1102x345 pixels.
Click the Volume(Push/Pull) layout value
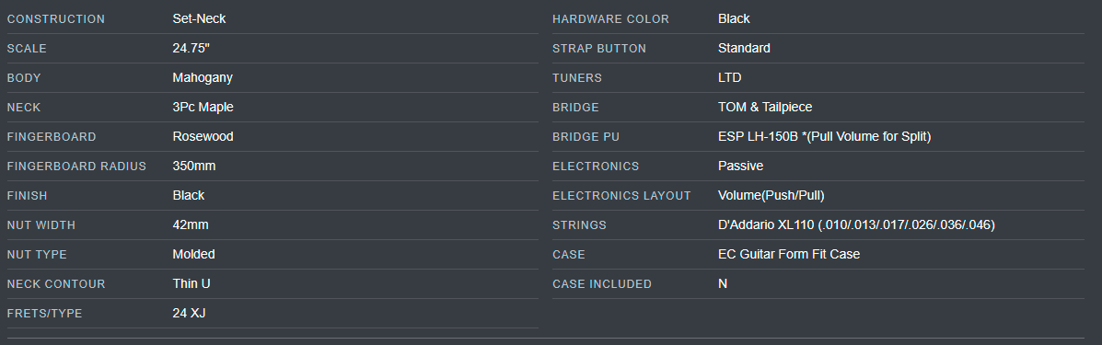[x=771, y=196]
